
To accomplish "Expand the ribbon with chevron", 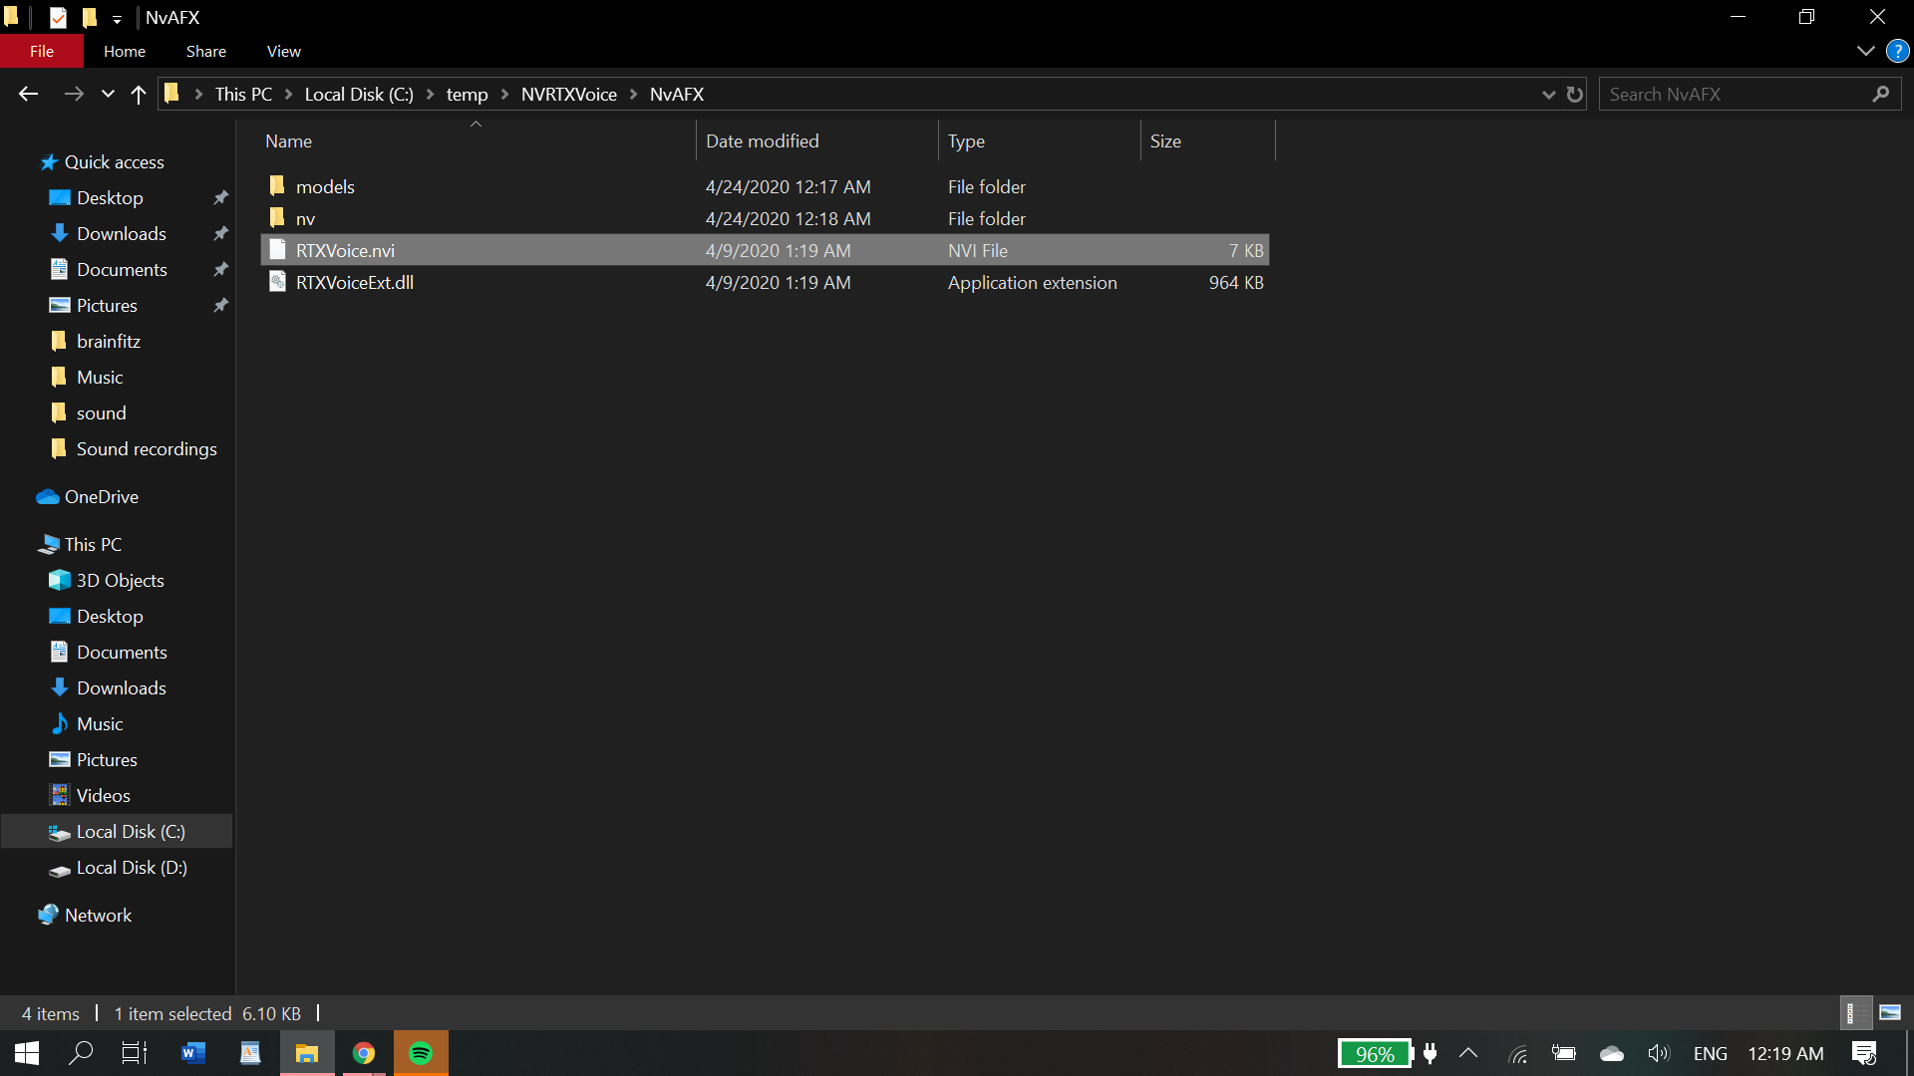I will [x=1866, y=51].
